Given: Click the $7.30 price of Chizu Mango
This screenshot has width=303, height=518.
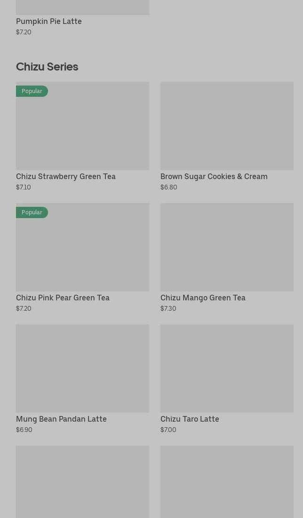Looking at the screenshot, I should pos(168,308).
